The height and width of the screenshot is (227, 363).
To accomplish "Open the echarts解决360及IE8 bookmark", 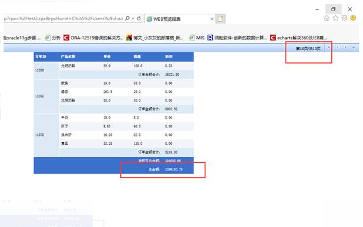I will pos(299,38).
